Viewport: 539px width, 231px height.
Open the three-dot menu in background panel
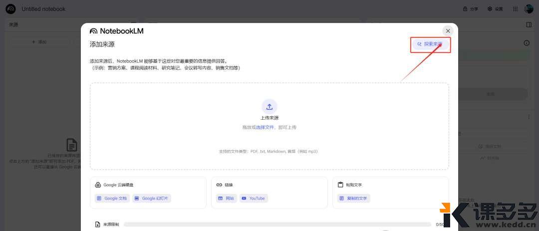[529, 117]
